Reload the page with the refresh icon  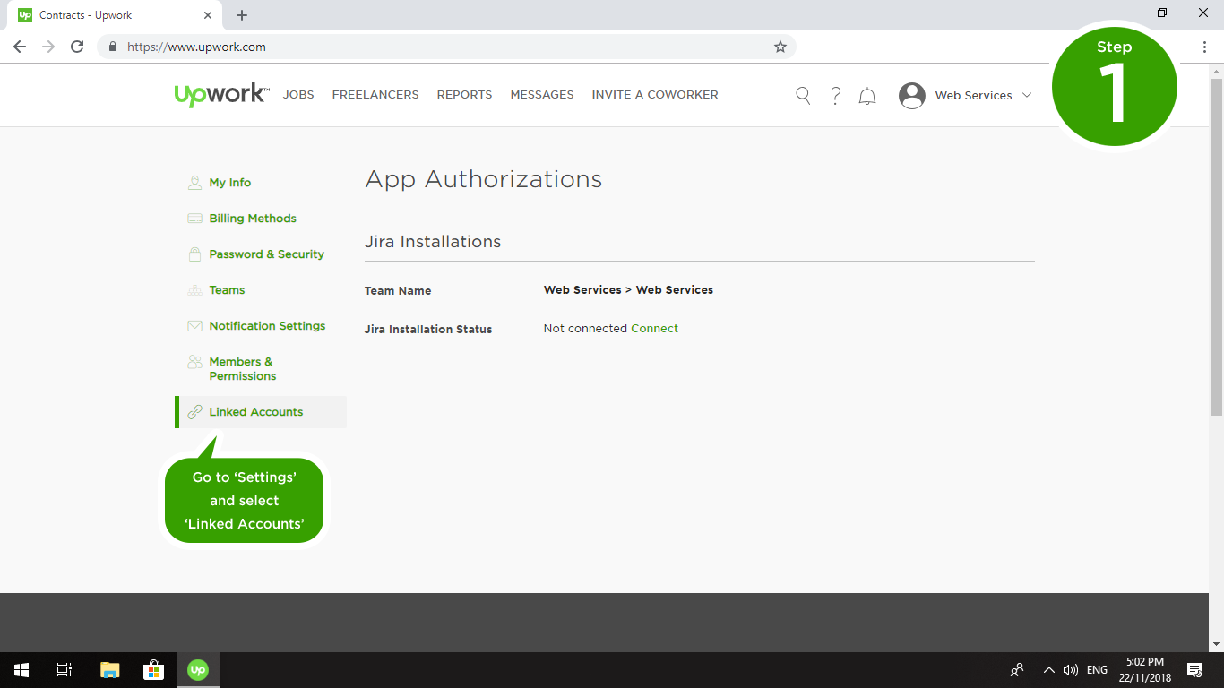(77, 47)
